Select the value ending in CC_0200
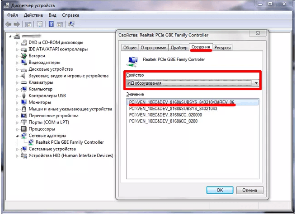The width and height of the screenshot is (296, 214). tap(163, 121)
